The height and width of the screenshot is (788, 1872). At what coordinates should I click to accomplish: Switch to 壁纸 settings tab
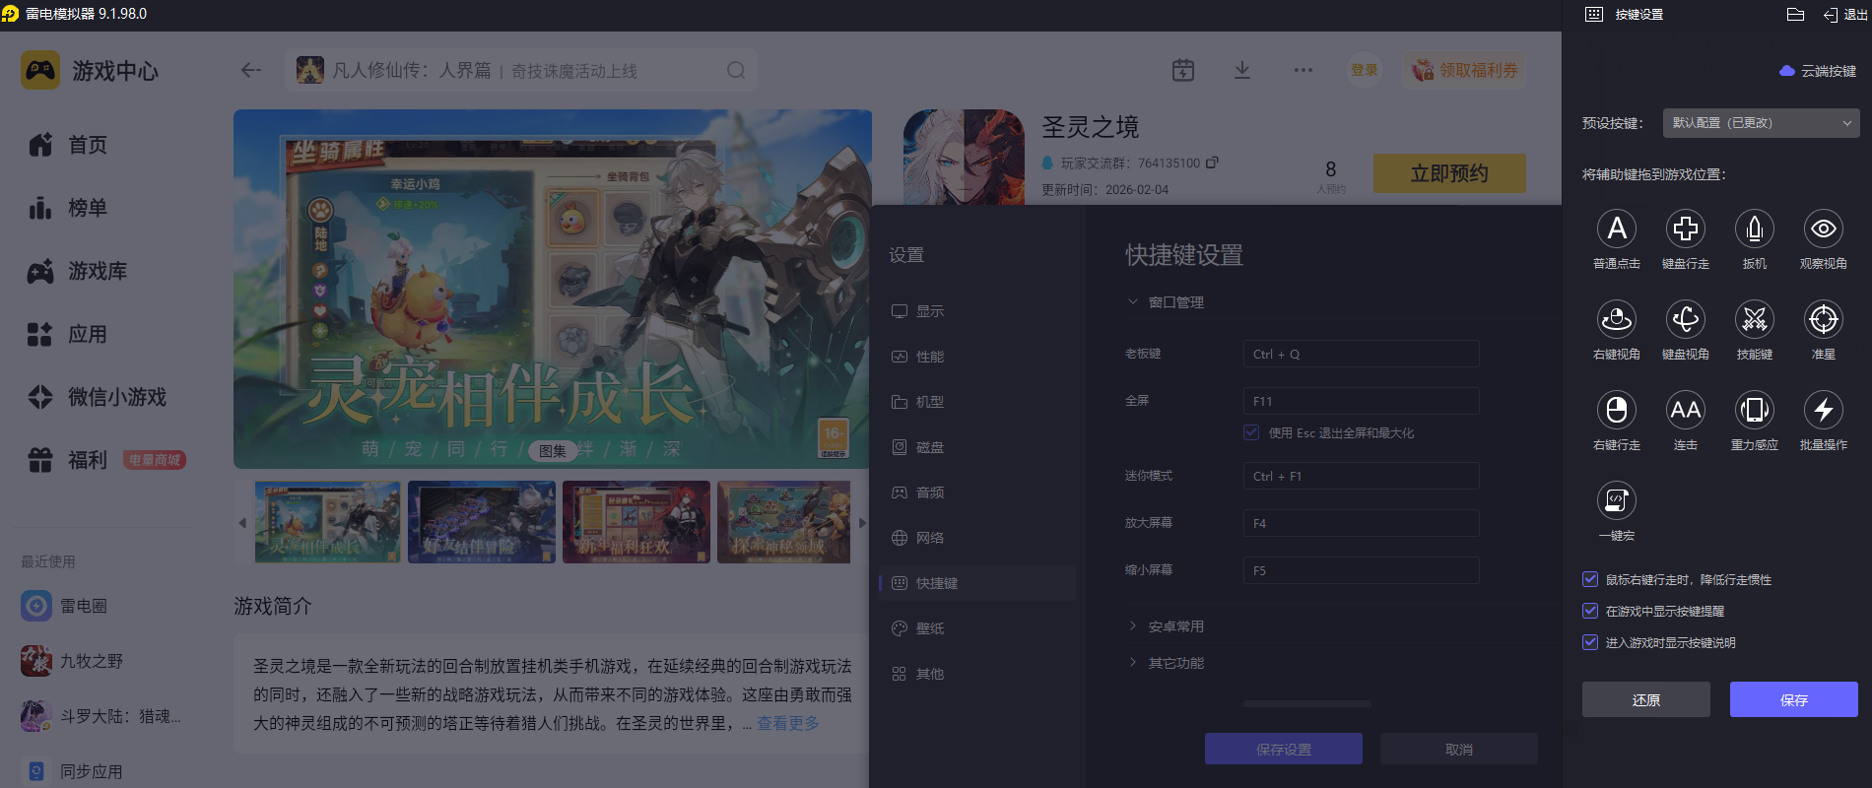pyautogui.click(x=977, y=628)
